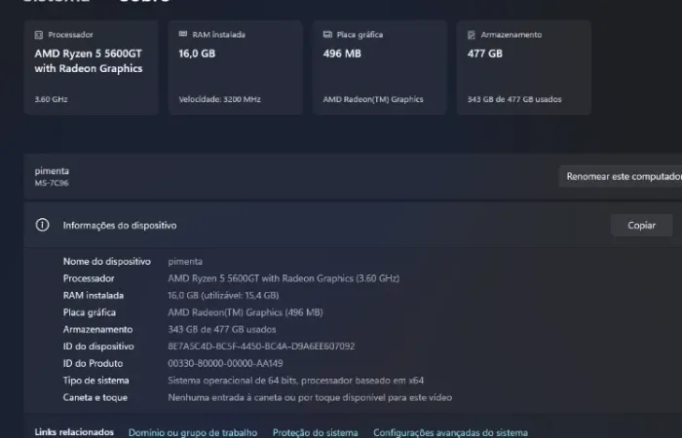Click the 477 GB storage card value
The width and height of the screenshot is (682, 438).
485,54
